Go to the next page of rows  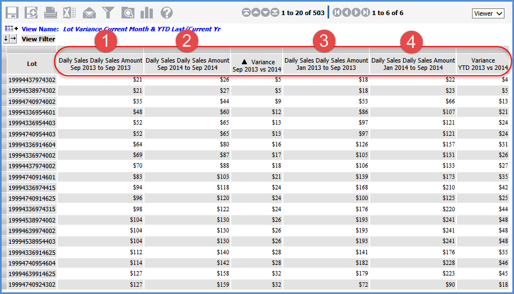(265, 12)
